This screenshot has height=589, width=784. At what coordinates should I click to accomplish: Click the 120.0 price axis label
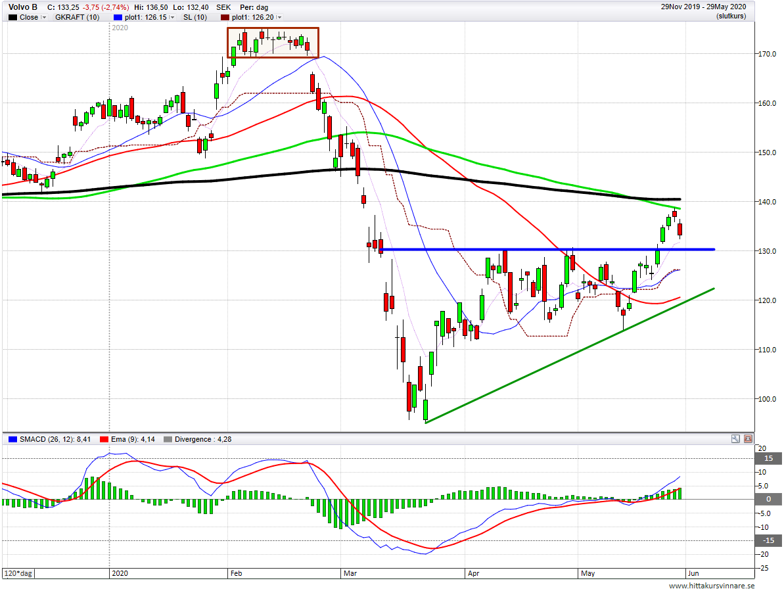point(768,300)
